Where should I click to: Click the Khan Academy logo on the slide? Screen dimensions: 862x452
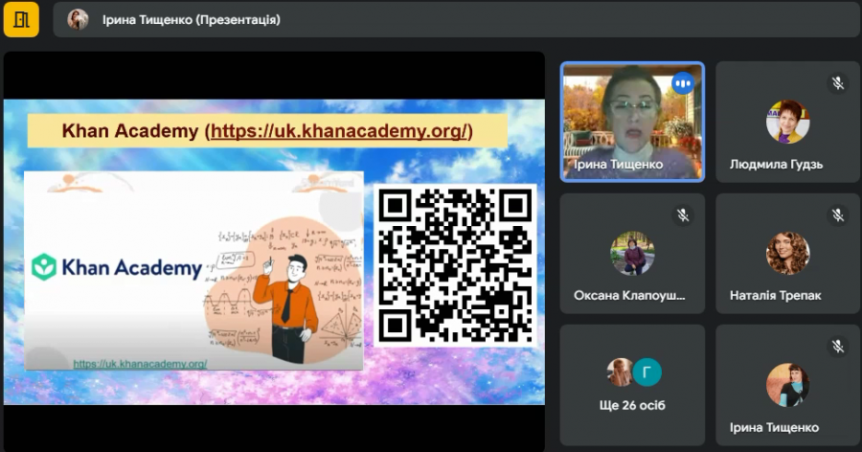(117, 267)
